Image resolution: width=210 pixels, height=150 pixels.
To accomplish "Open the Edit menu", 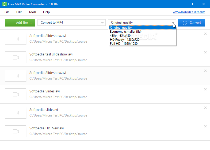I will pyautogui.click(x=19, y=12).
